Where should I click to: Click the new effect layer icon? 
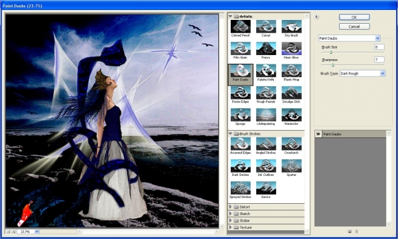click(x=350, y=232)
